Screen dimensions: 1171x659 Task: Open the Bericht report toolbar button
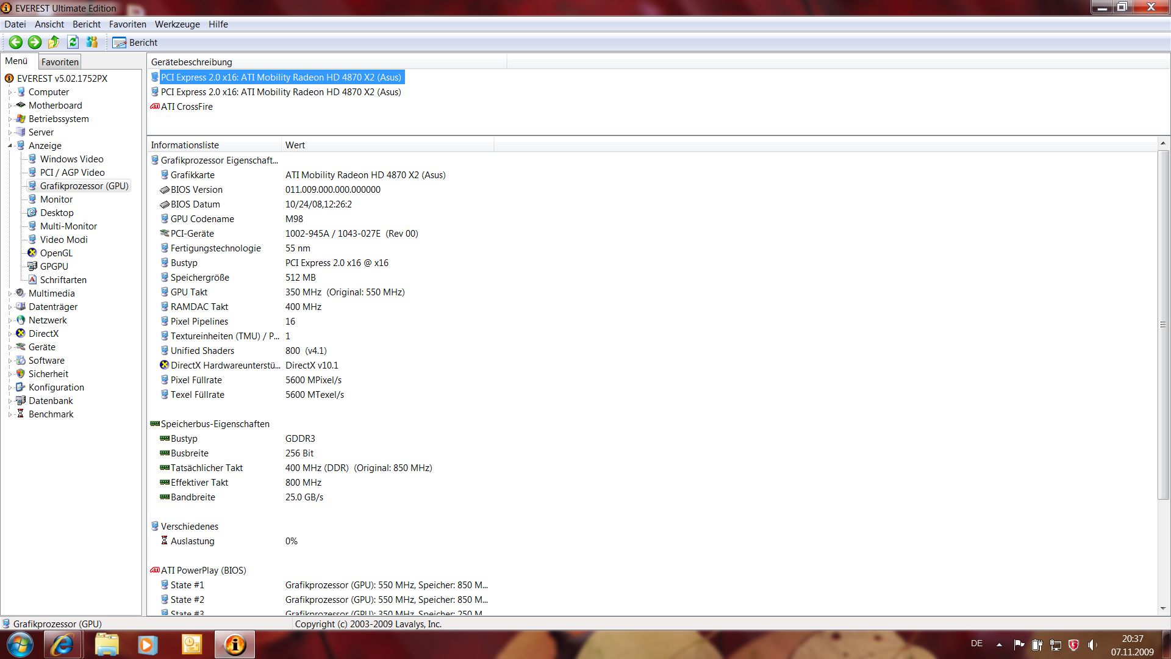click(x=135, y=43)
